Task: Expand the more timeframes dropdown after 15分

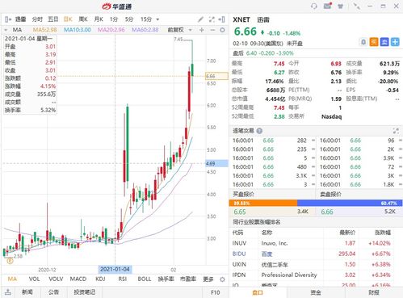Action: tap(157, 19)
